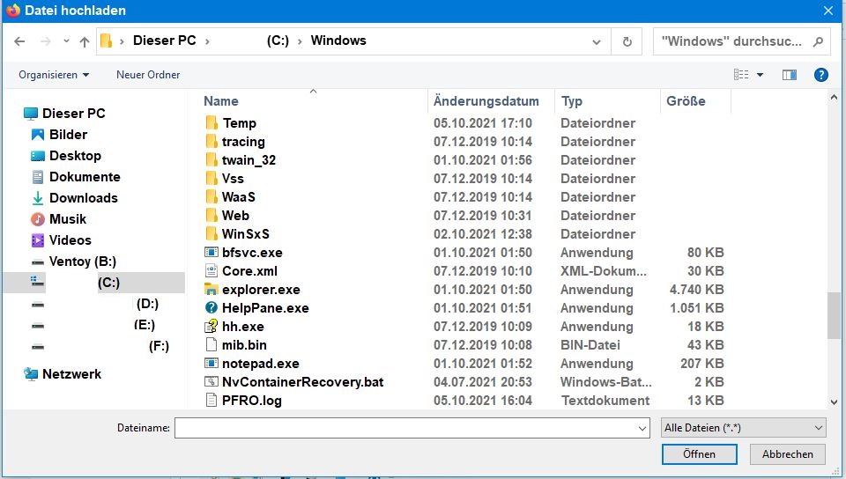The image size is (846, 479).
Task: Go up one folder level
Action: click(85, 41)
